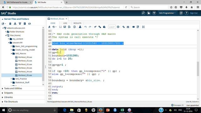This screenshot has height=113, width=201.
Task: Click inside the Line # input field
Action: [112, 27]
